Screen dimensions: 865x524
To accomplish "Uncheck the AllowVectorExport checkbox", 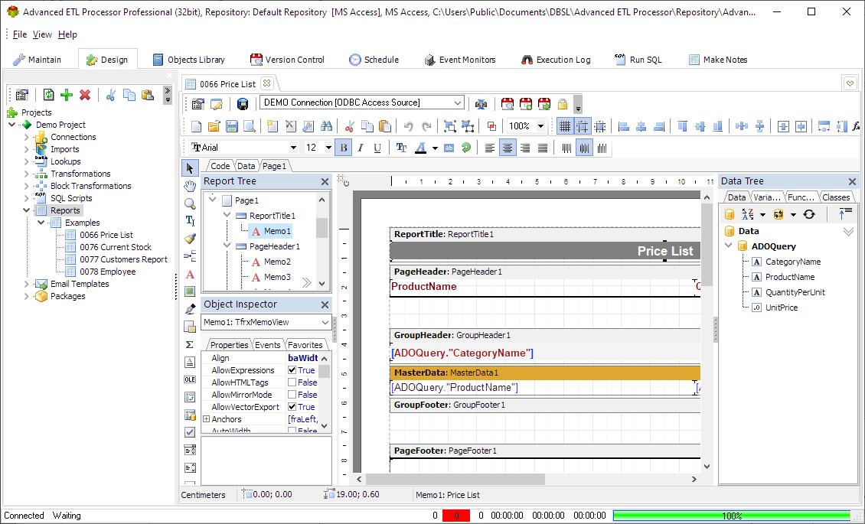I will pyautogui.click(x=292, y=407).
